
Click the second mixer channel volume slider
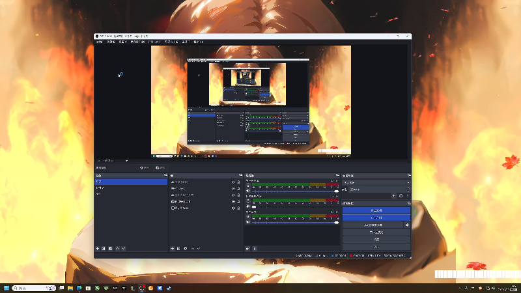[296, 207]
